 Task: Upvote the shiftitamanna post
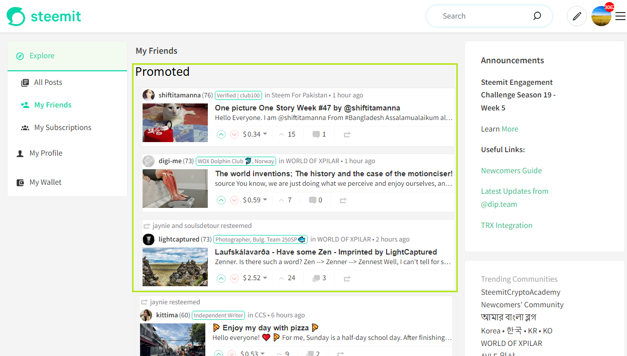[221, 134]
